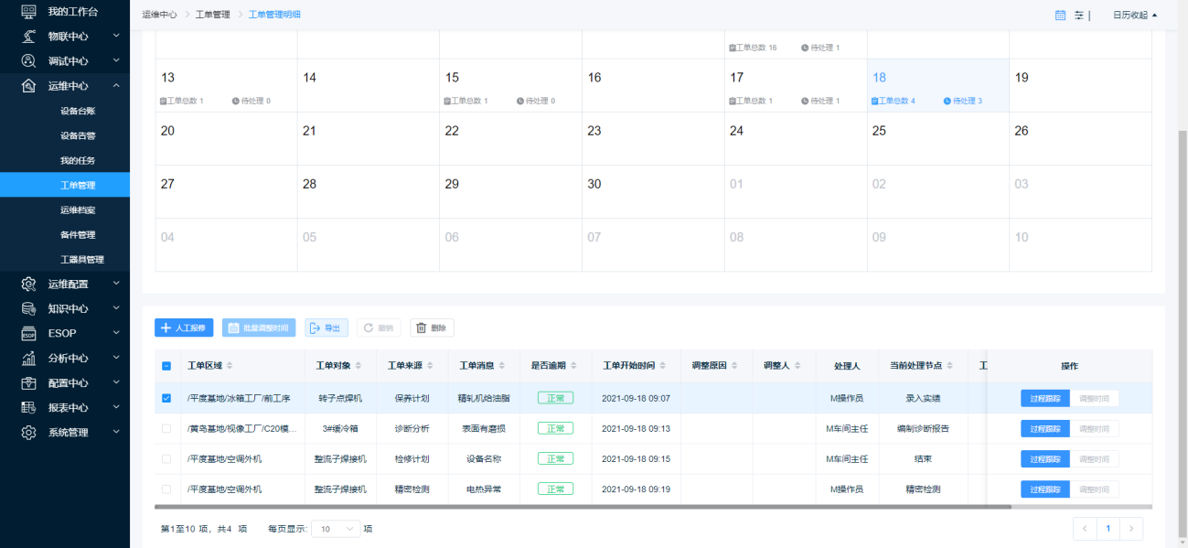Image resolution: width=1188 pixels, height=548 pixels.
Task: Click the 知识中心 sidebar icon
Action: click(28, 309)
